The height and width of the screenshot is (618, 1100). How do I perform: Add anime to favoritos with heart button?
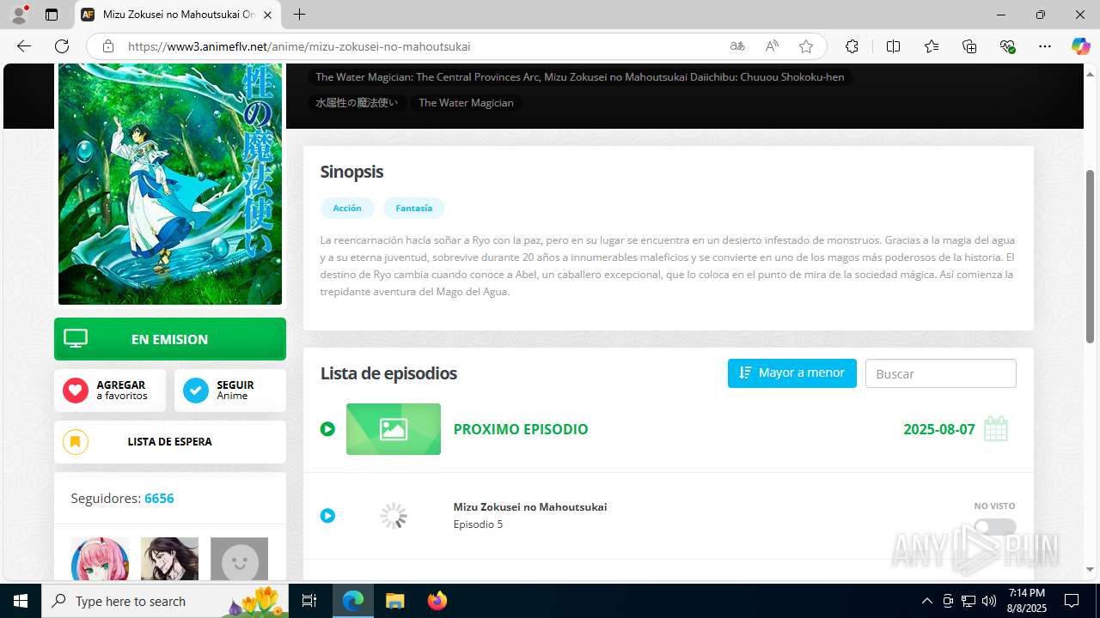(110, 391)
